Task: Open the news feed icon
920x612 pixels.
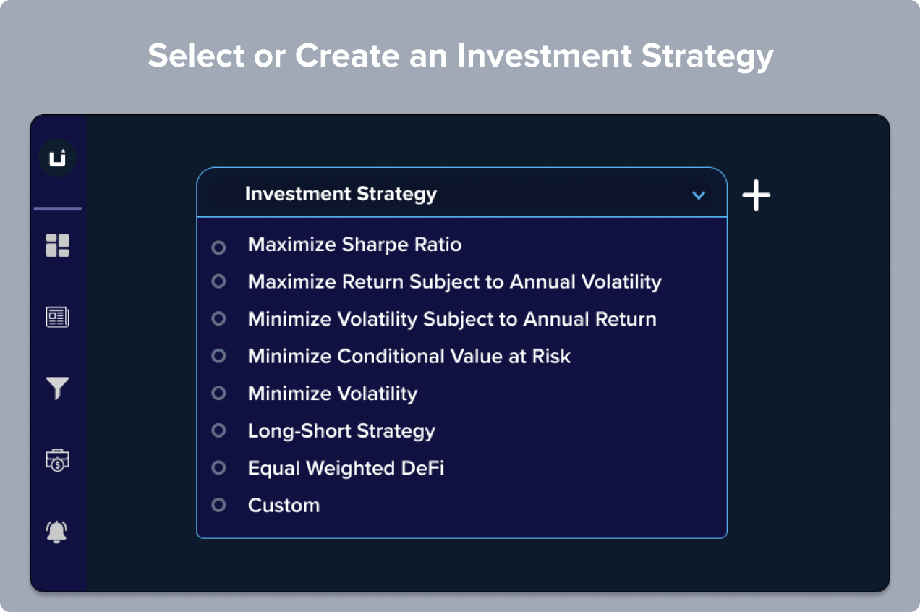Action: 58,317
